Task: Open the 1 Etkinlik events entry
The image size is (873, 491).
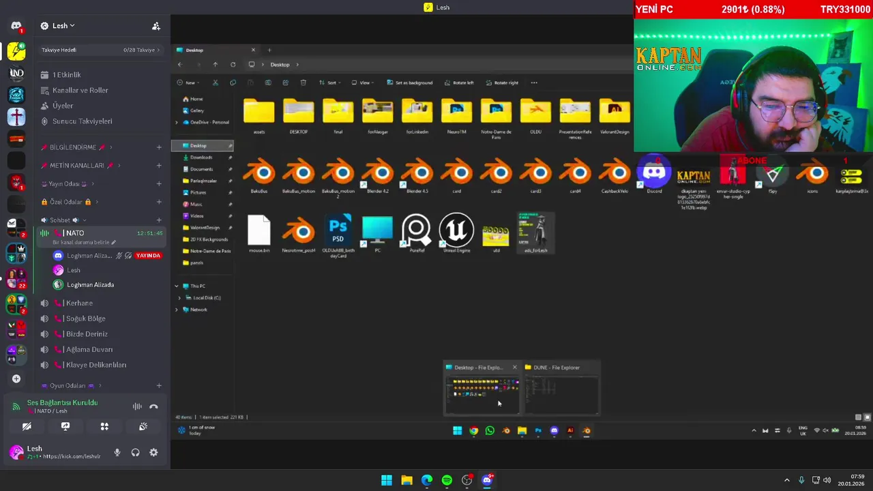Action: tap(66, 75)
